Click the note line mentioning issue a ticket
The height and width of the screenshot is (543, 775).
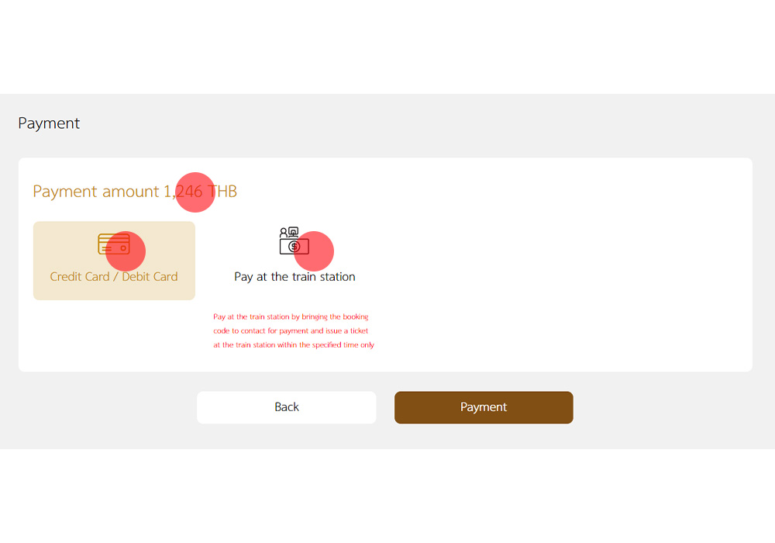click(291, 331)
